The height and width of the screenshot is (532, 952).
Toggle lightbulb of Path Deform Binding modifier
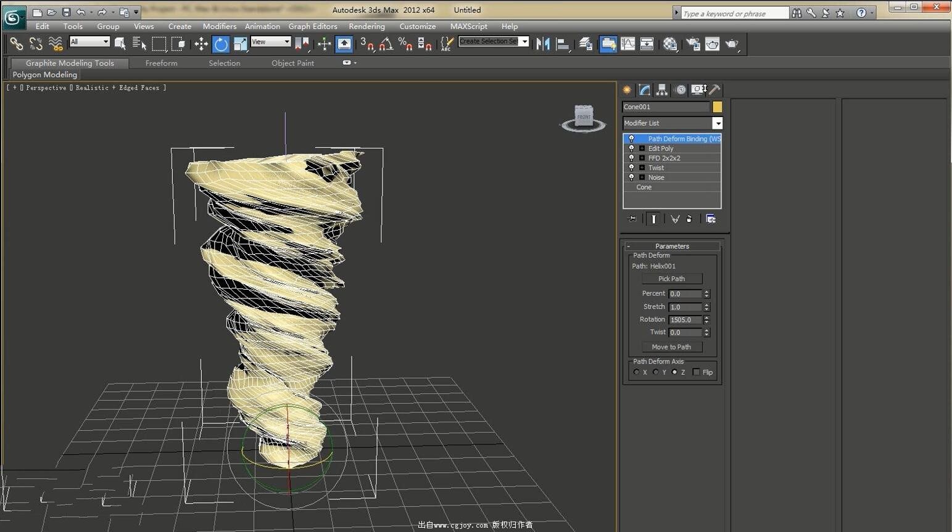pos(631,139)
